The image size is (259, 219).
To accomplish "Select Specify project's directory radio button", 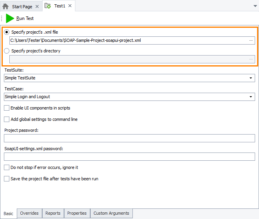I will click(x=7, y=51).
